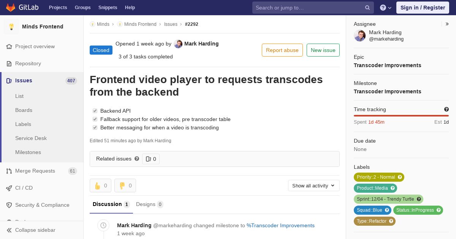Click the Priority::2 - Normal label
Screen dimensions: 456x239
click(379, 177)
